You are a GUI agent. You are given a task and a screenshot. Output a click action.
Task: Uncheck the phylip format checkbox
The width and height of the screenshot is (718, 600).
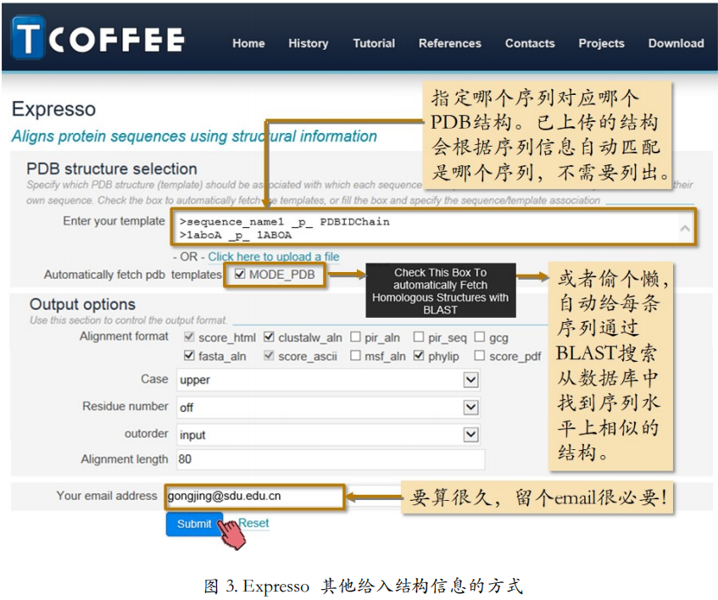coord(419,356)
